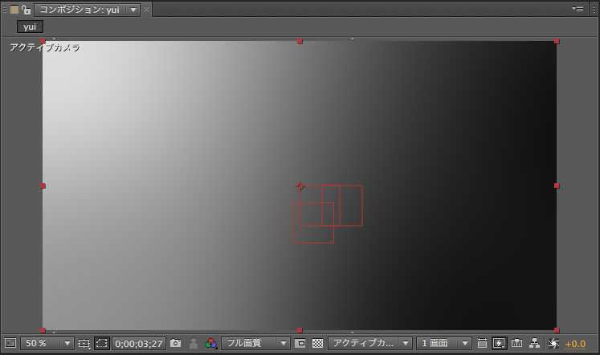Viewport: 600px width, 355px height.
Task: Toggle the Region of Interest button
Action: pos(300,343)
